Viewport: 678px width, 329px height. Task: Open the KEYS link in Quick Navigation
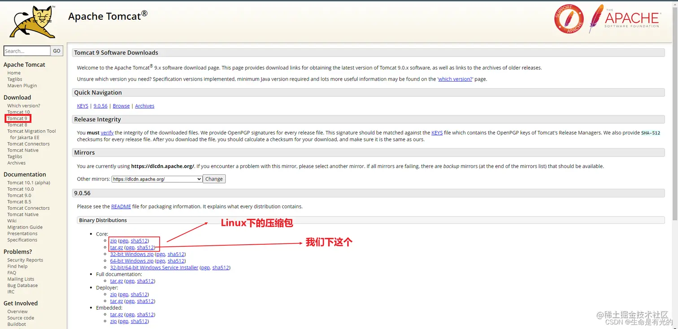coord(82,106)
